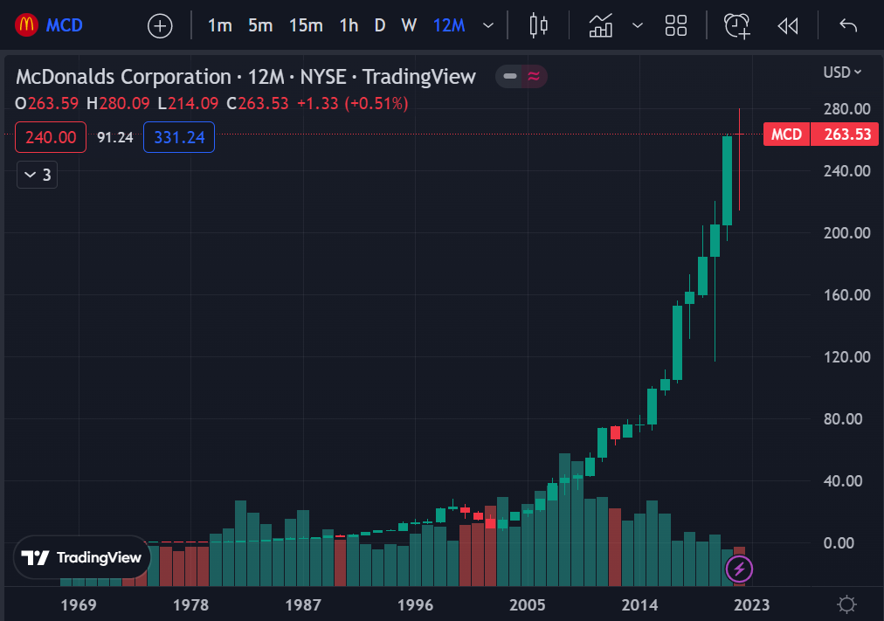884x621 pixels.
Task: Click the 91.24 spread value
Action: click(x=115, y=137)
